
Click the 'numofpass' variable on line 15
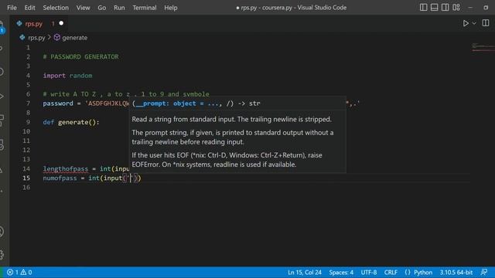(60, 178)
